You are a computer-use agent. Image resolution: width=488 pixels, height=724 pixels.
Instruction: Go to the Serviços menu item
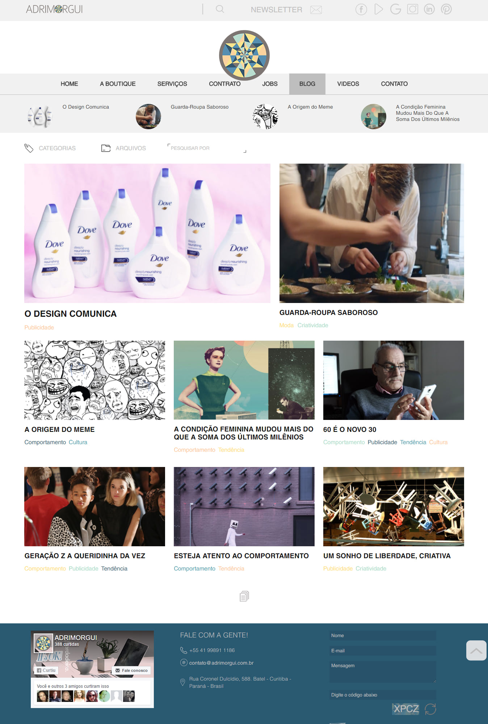click(x=172, y=84)
